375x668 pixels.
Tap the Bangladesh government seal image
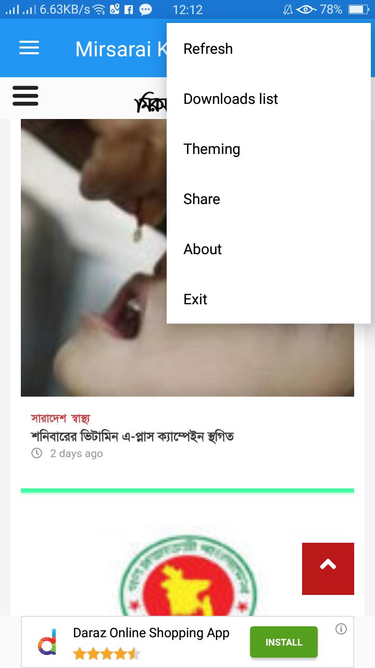point(187,574)
